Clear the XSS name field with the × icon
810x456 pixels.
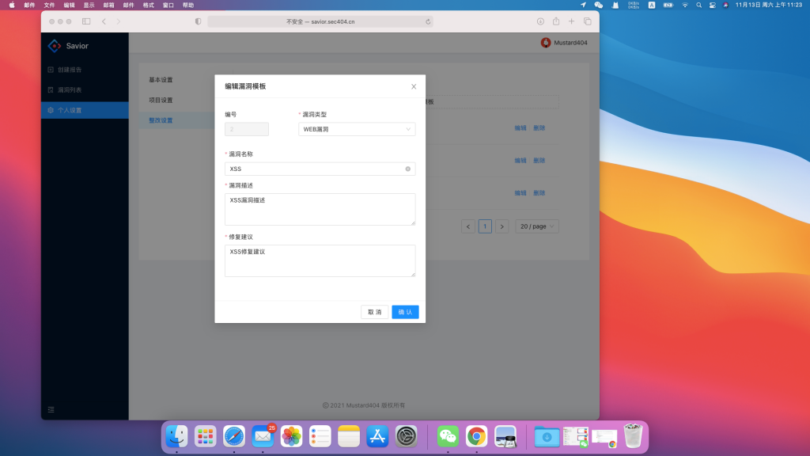point(407,169)
